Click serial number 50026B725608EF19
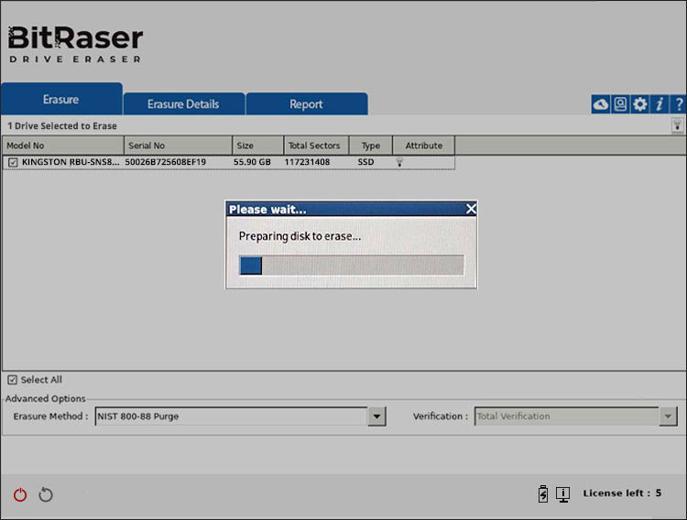This screenshot has width=687, height=520. coord(166,162)
